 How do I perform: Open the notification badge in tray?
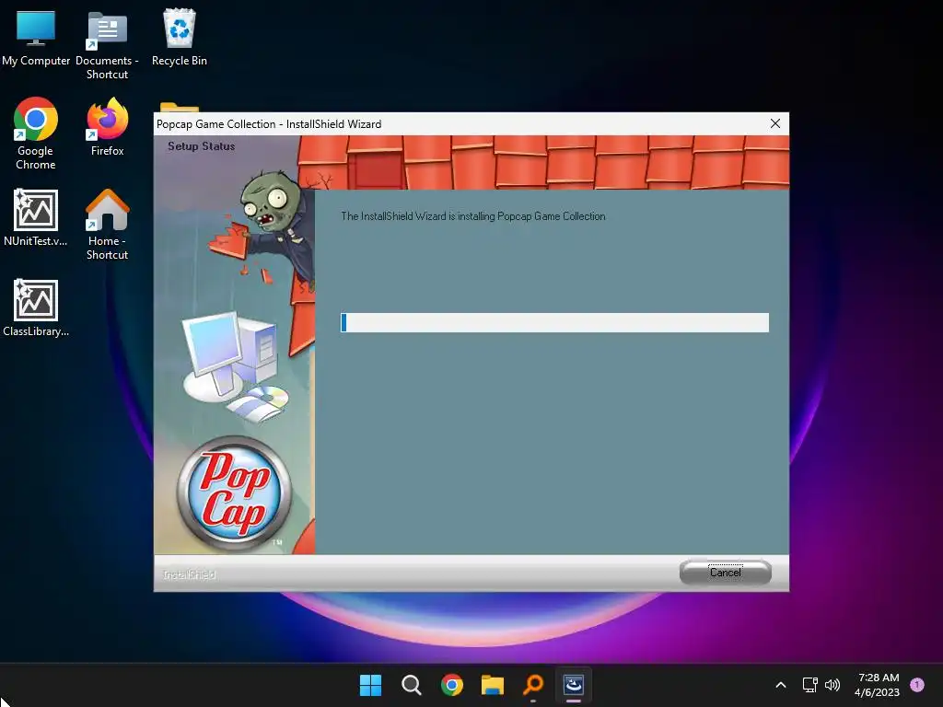917,685
